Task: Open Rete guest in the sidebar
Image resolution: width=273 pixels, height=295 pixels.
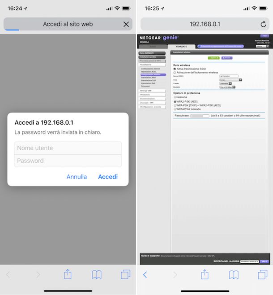Action: click(145, 86)
